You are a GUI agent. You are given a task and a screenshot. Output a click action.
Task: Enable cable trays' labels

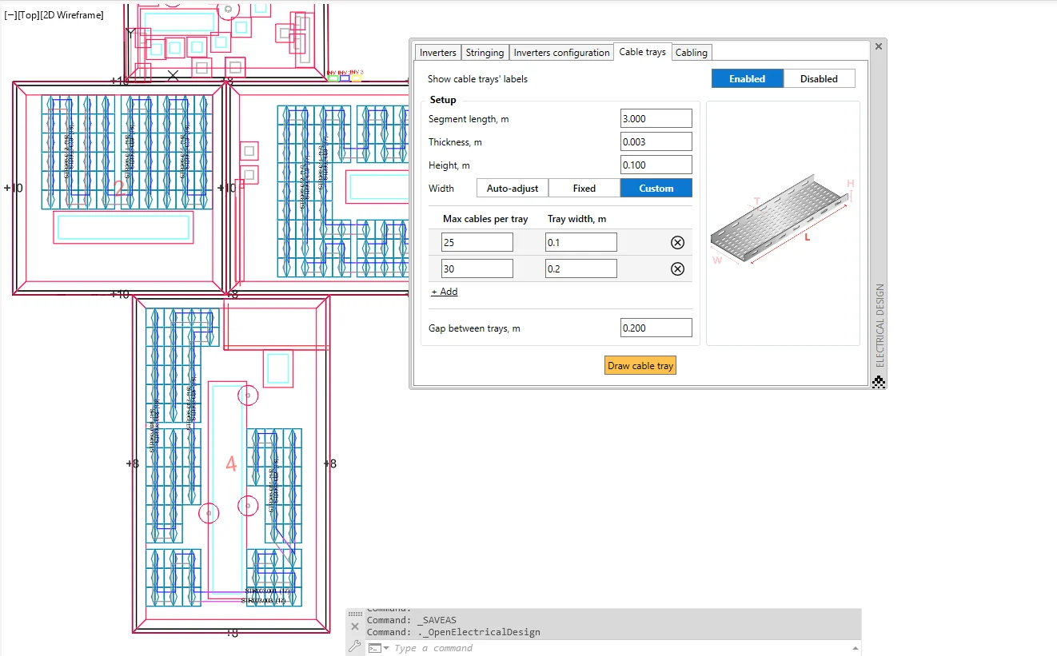(747, 78)
